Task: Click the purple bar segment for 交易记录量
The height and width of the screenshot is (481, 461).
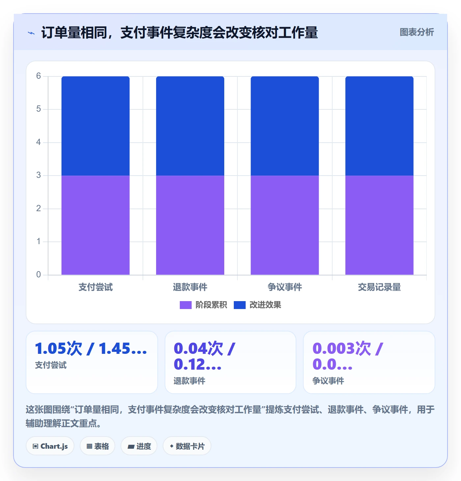Action: click(379, 225)
